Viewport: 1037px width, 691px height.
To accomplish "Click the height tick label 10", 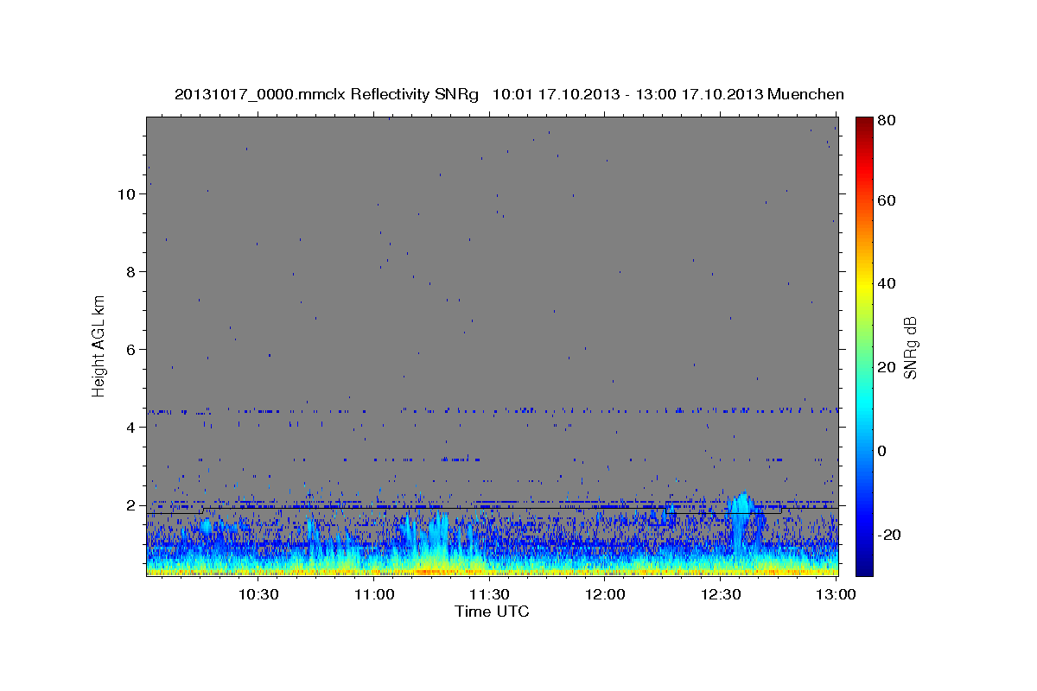I will pyautogui.click(x=125, y=193).
